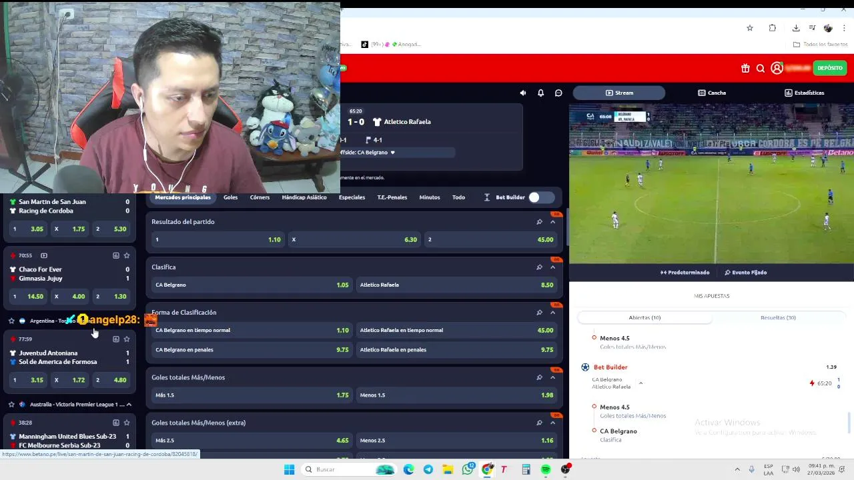This screenshot has width=854, height=480.
Task: Collapse Australia Victoria Premier League group
Action: [x=129, y=404]
